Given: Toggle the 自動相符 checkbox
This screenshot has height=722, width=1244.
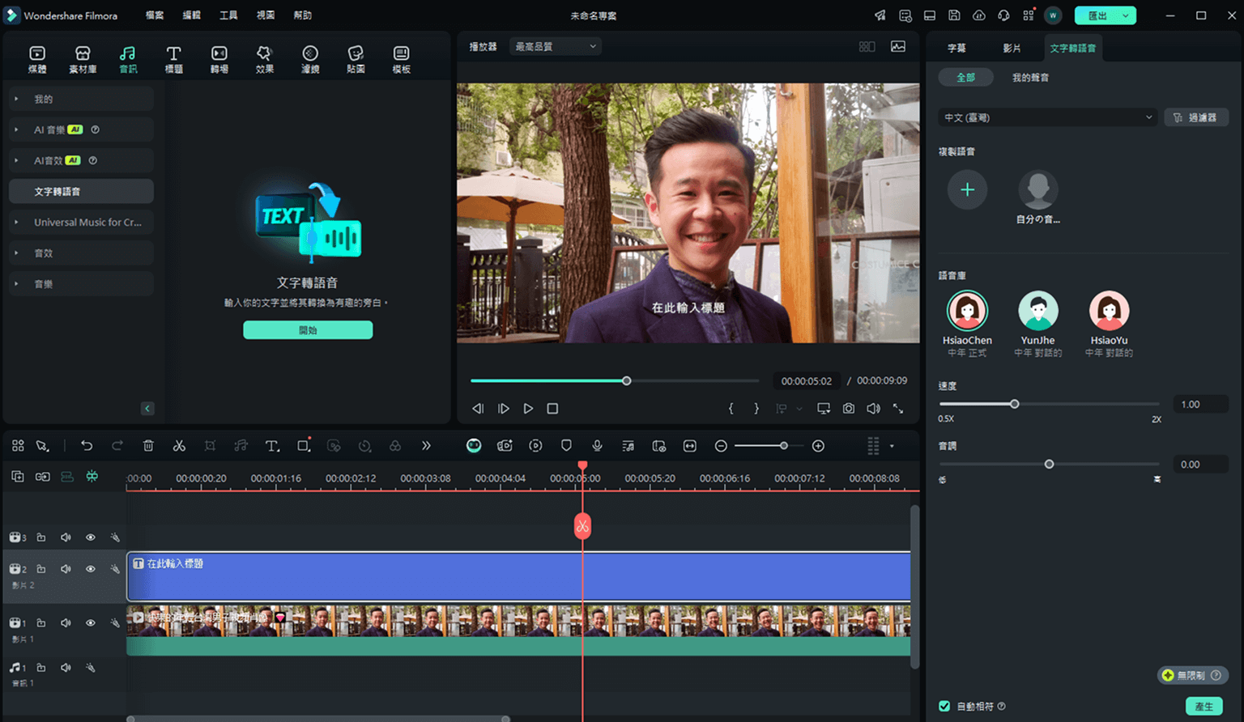Looking at the screenshot, I should [x=944, y=707].
